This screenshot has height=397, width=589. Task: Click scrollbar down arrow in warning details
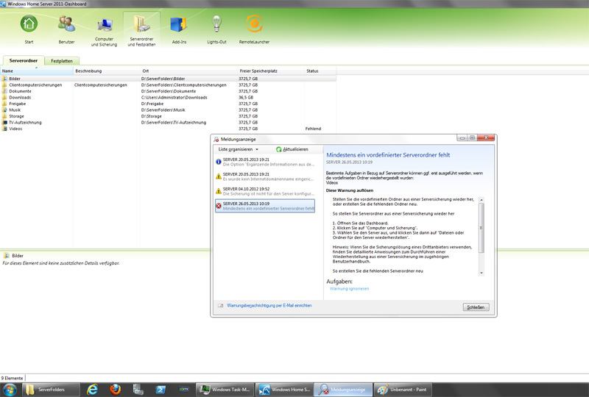[482, 273]
